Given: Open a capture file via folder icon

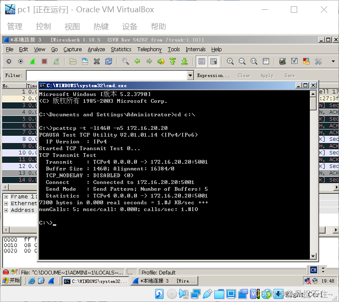Looking at the screenshot, I should tap(73, 61).
